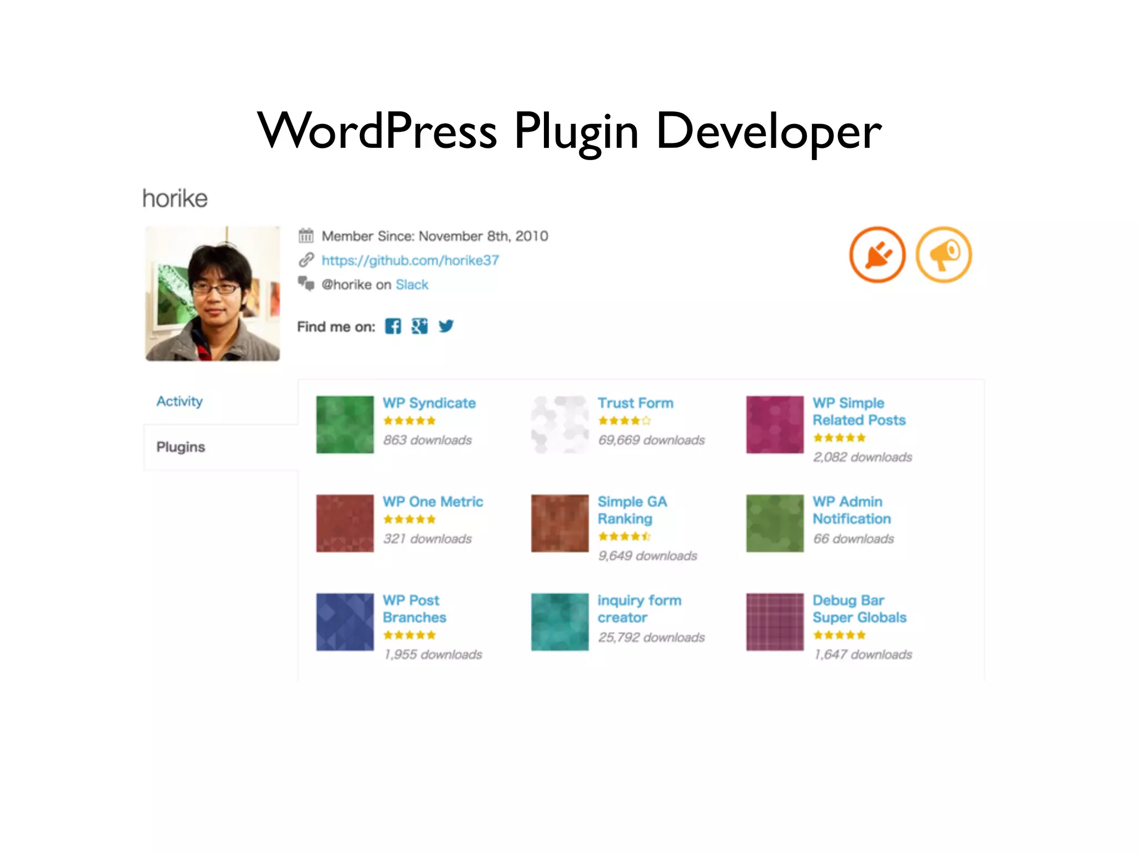
Task: Click the star rating under Simple GA Ranking
Action: click(x=625, y=537)
